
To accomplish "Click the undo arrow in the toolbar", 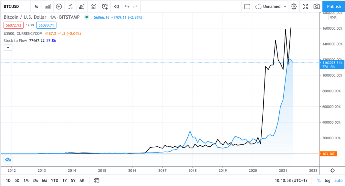I will 127,6.
